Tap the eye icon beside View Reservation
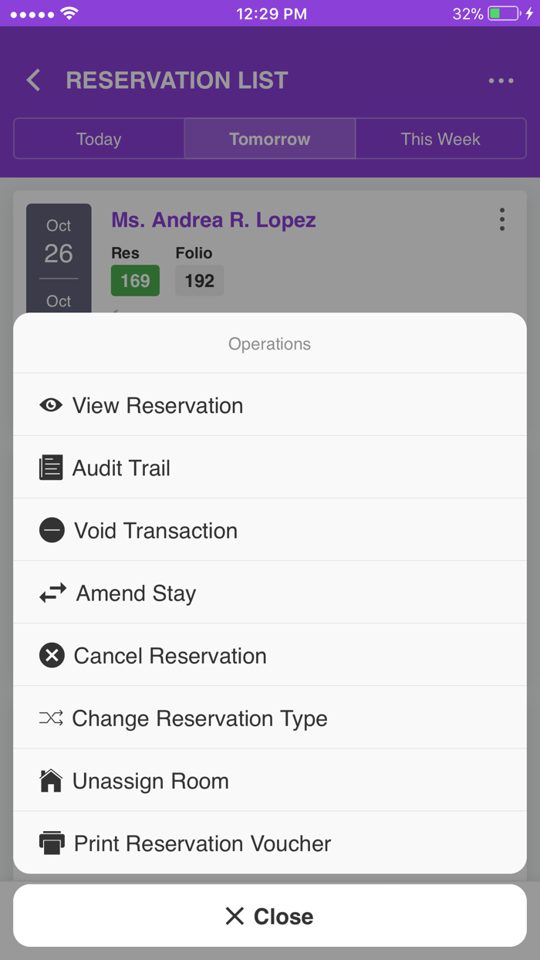The width and height of the screenshot is (540, 960). [x=51, y=405]
